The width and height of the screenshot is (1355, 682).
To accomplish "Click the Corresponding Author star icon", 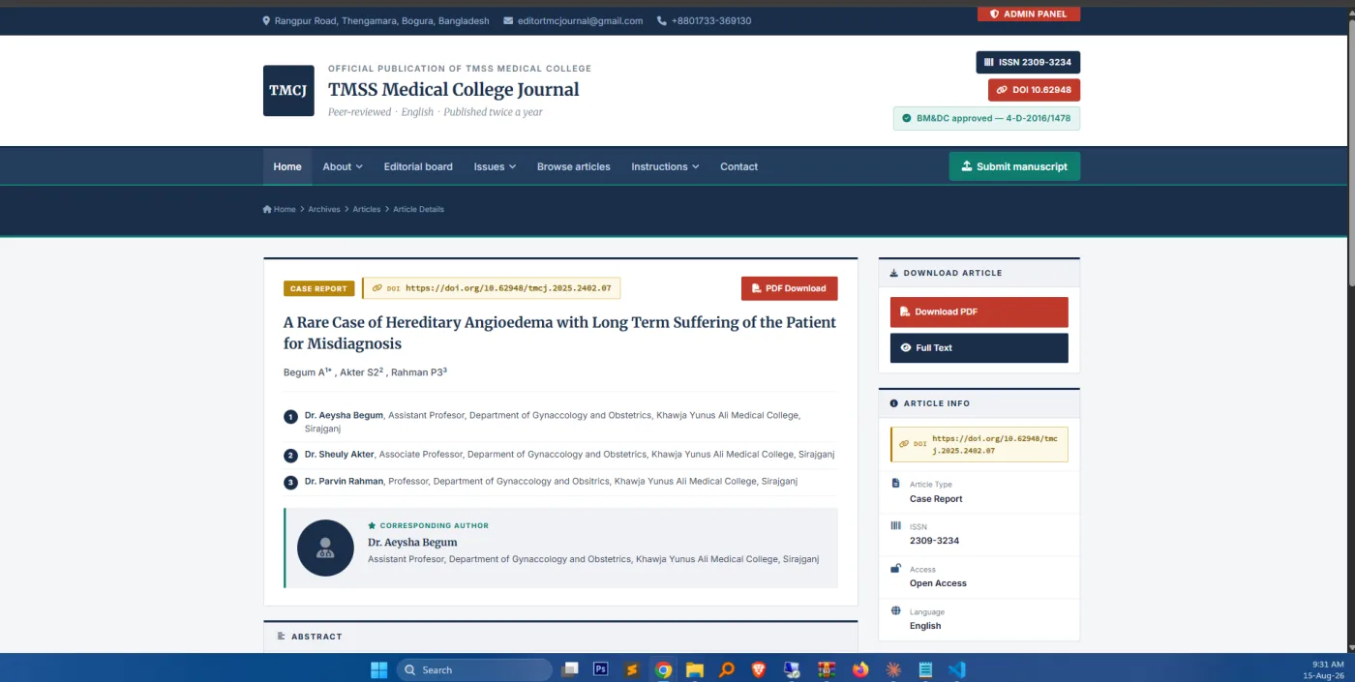I will click(x=372, y=525).
